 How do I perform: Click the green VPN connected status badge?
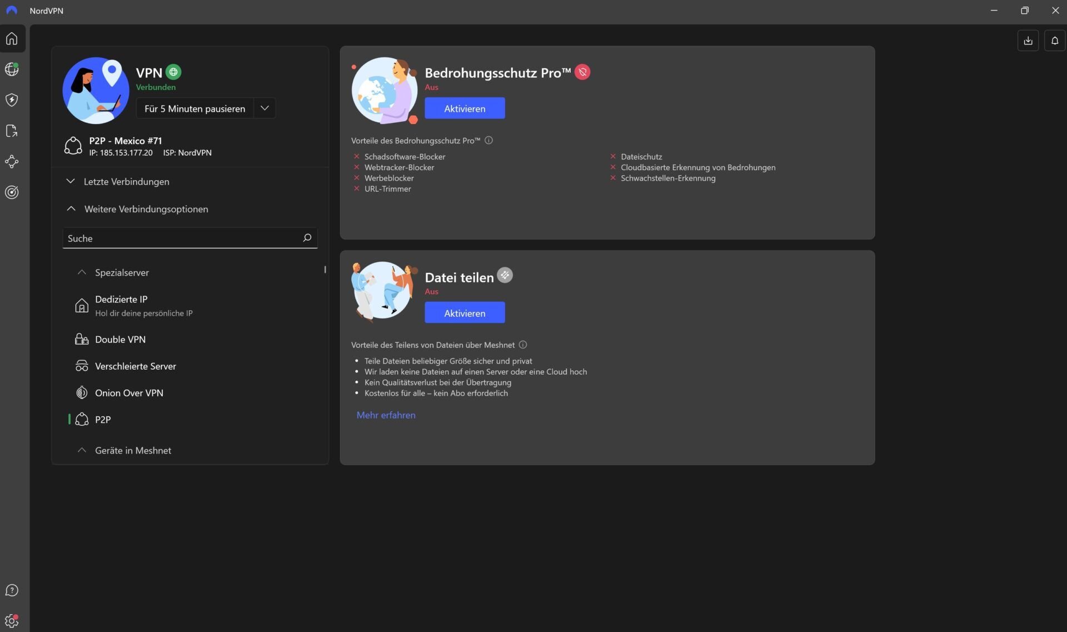(173, 72)
